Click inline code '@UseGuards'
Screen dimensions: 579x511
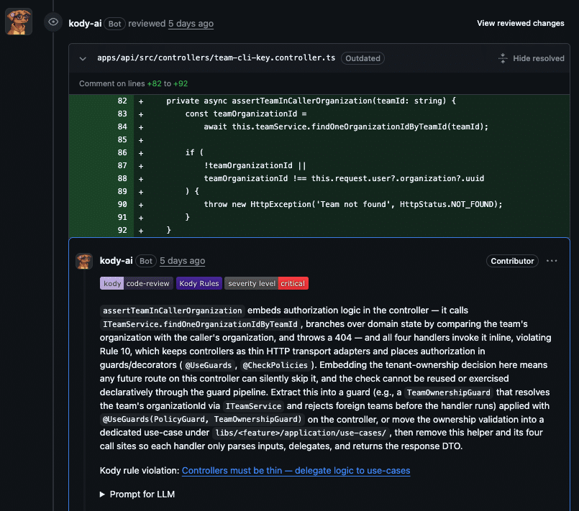point(209,365)
